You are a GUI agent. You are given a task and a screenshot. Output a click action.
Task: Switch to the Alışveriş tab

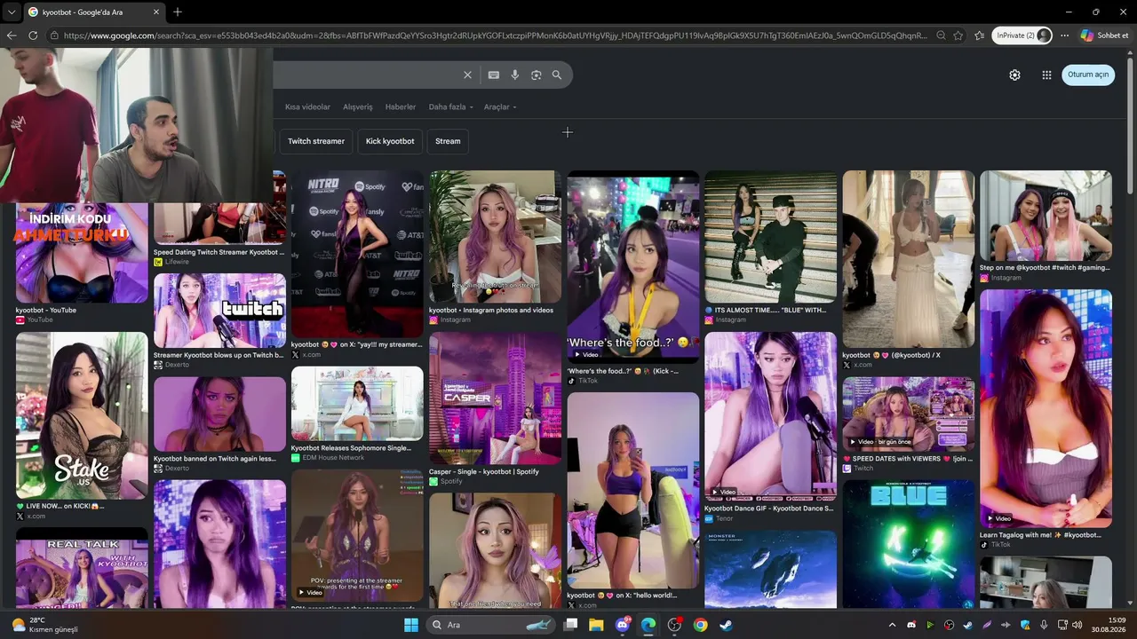pos(358,106)
